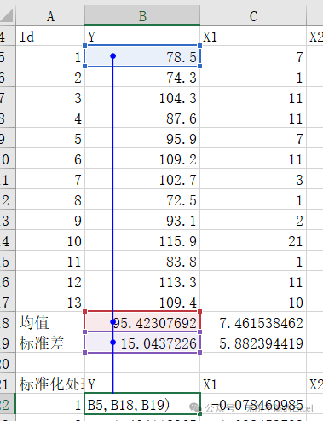Image resolution: width=323 pixels, height=421 pixels.
Task: Click cell containing 74.3
Action: click(142, 77)
